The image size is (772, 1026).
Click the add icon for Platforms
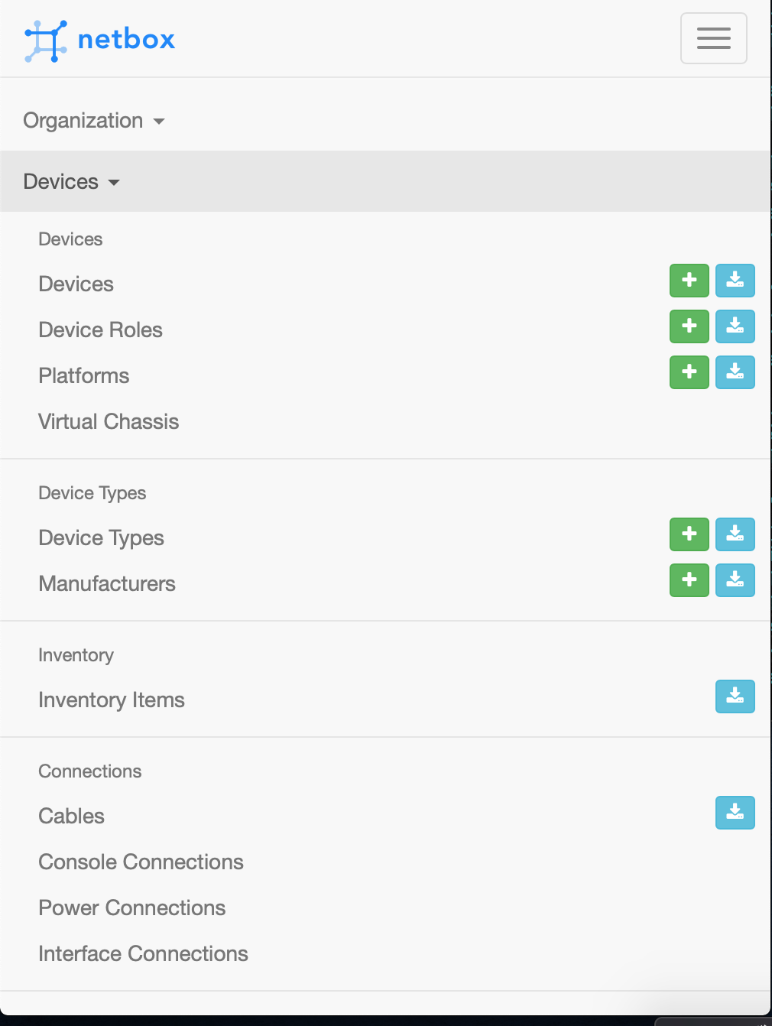[x=689, y=372]
